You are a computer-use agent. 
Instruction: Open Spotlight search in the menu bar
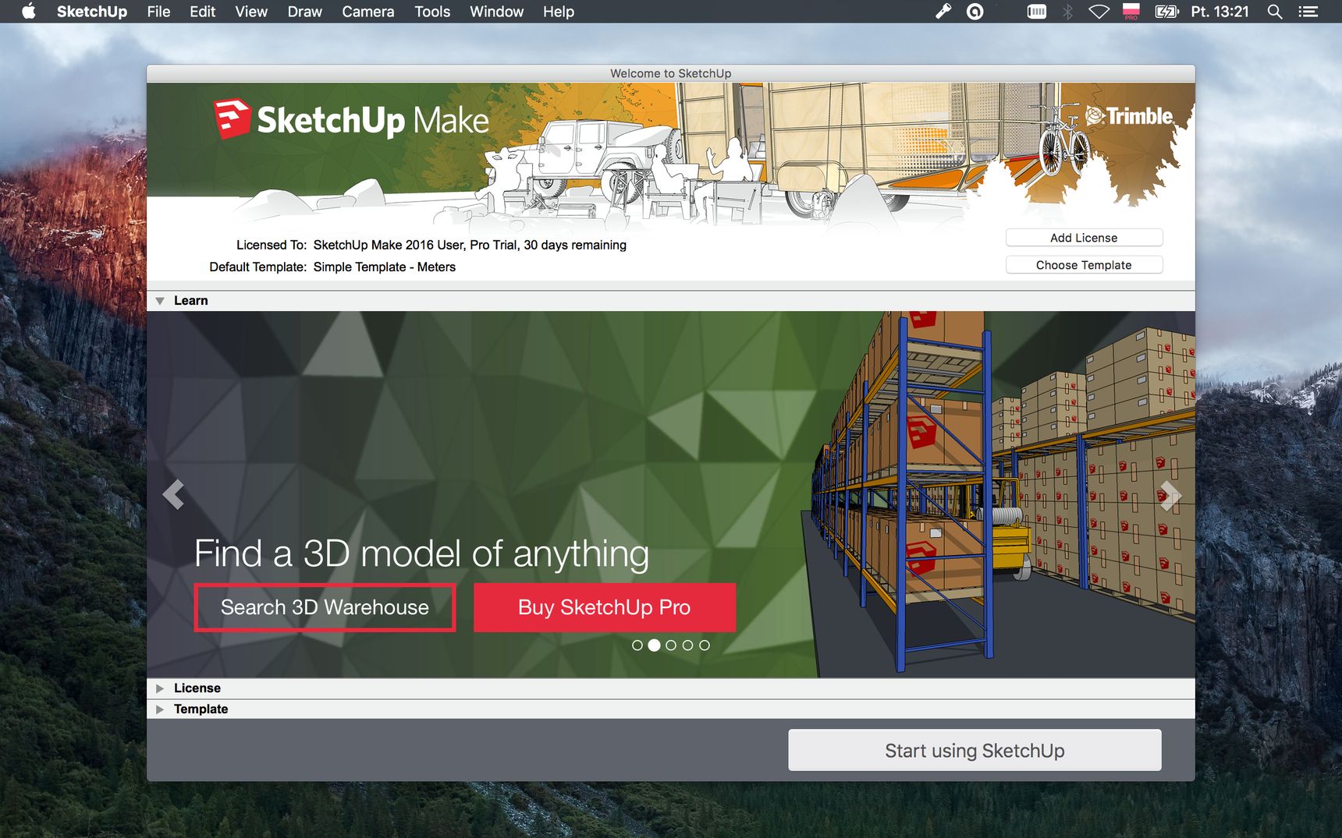pos(1275,12)
